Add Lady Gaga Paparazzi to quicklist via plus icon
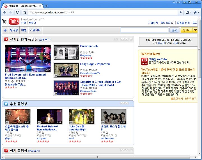The height and width of the screenshot is (160, 202). pos(56,76)
